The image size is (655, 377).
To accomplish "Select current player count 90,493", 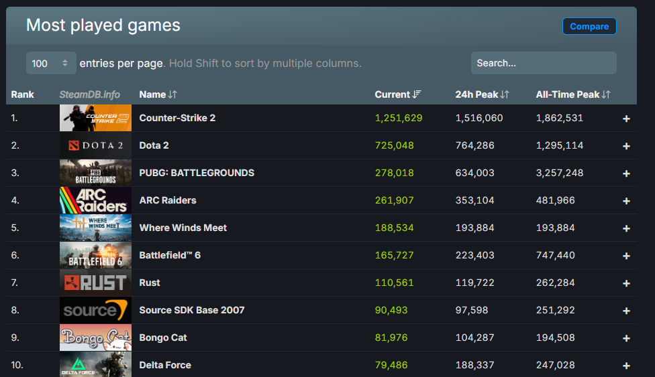I will tap(391, 310).
